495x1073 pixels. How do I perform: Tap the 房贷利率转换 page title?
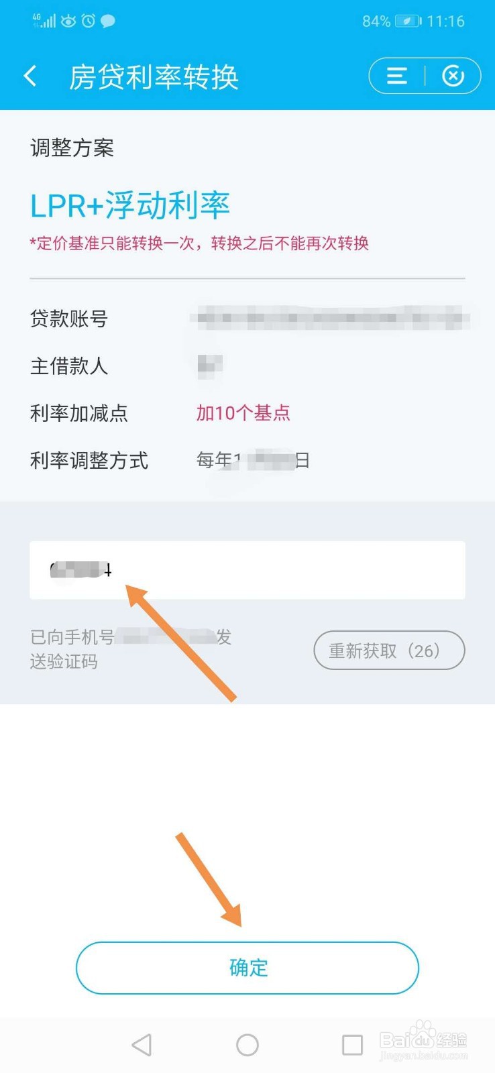[x=154, y=76]
